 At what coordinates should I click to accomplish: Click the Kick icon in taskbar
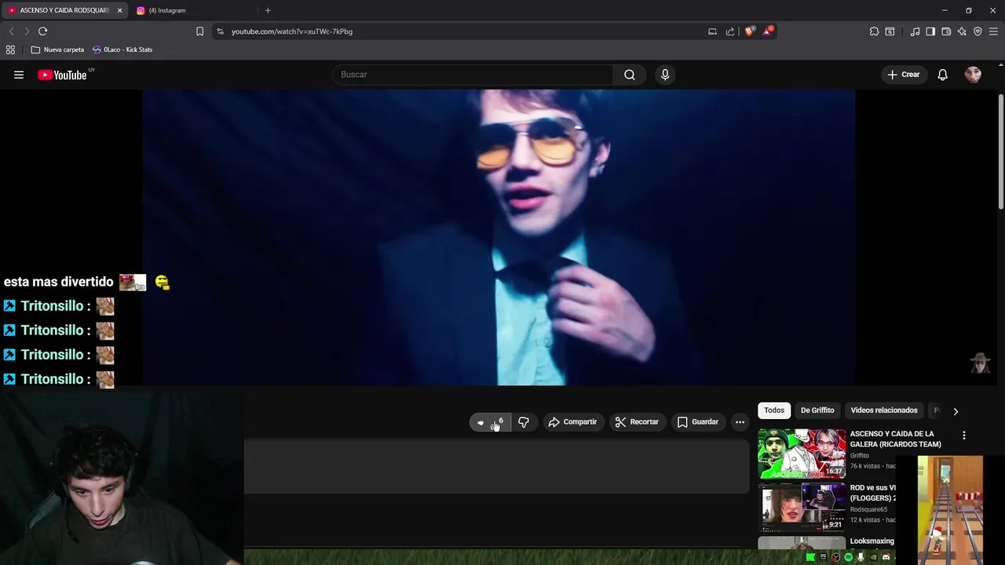[x=810, y=557]
